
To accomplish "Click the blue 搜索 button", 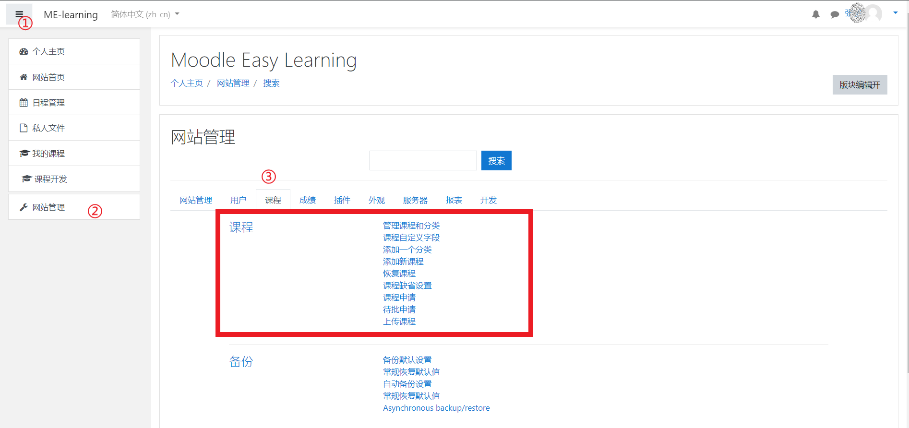I will 496,160.
